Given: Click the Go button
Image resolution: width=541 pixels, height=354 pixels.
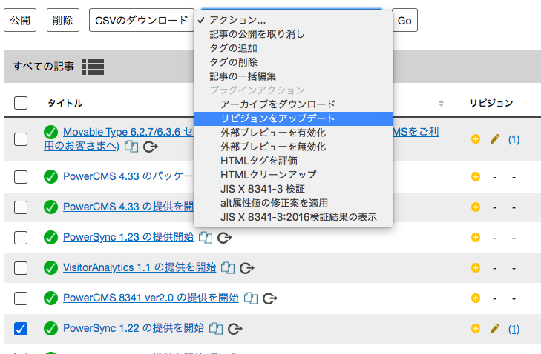Looking at the screenshot, I should click(404, 20).
